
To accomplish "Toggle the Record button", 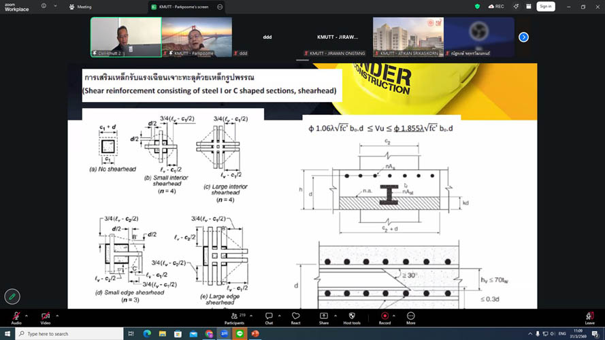I will pos(385,317).
